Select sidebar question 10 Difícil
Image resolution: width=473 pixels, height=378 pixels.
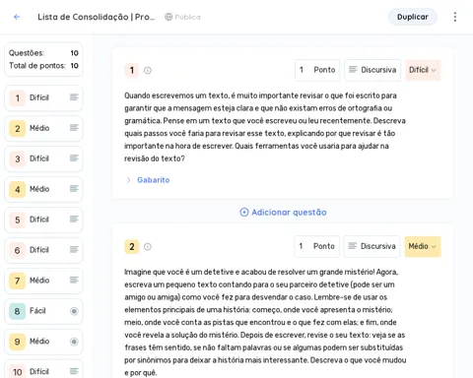click(43, 370)
